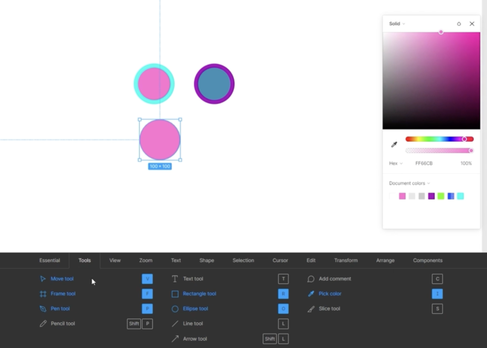The height and width of the screenshot is (348, 487).
Task: Click the Line tool icon
Action: (175, 324)
